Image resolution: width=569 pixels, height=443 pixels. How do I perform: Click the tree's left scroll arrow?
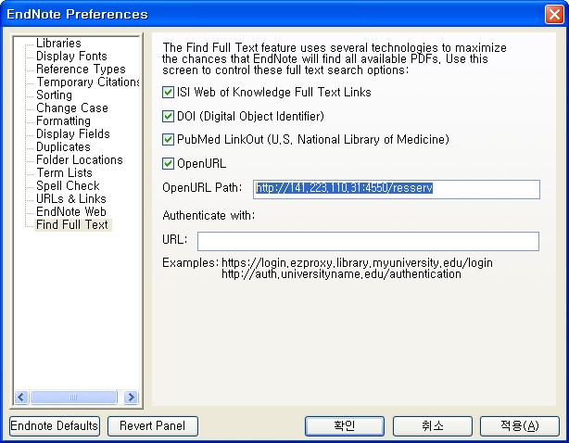21,397
